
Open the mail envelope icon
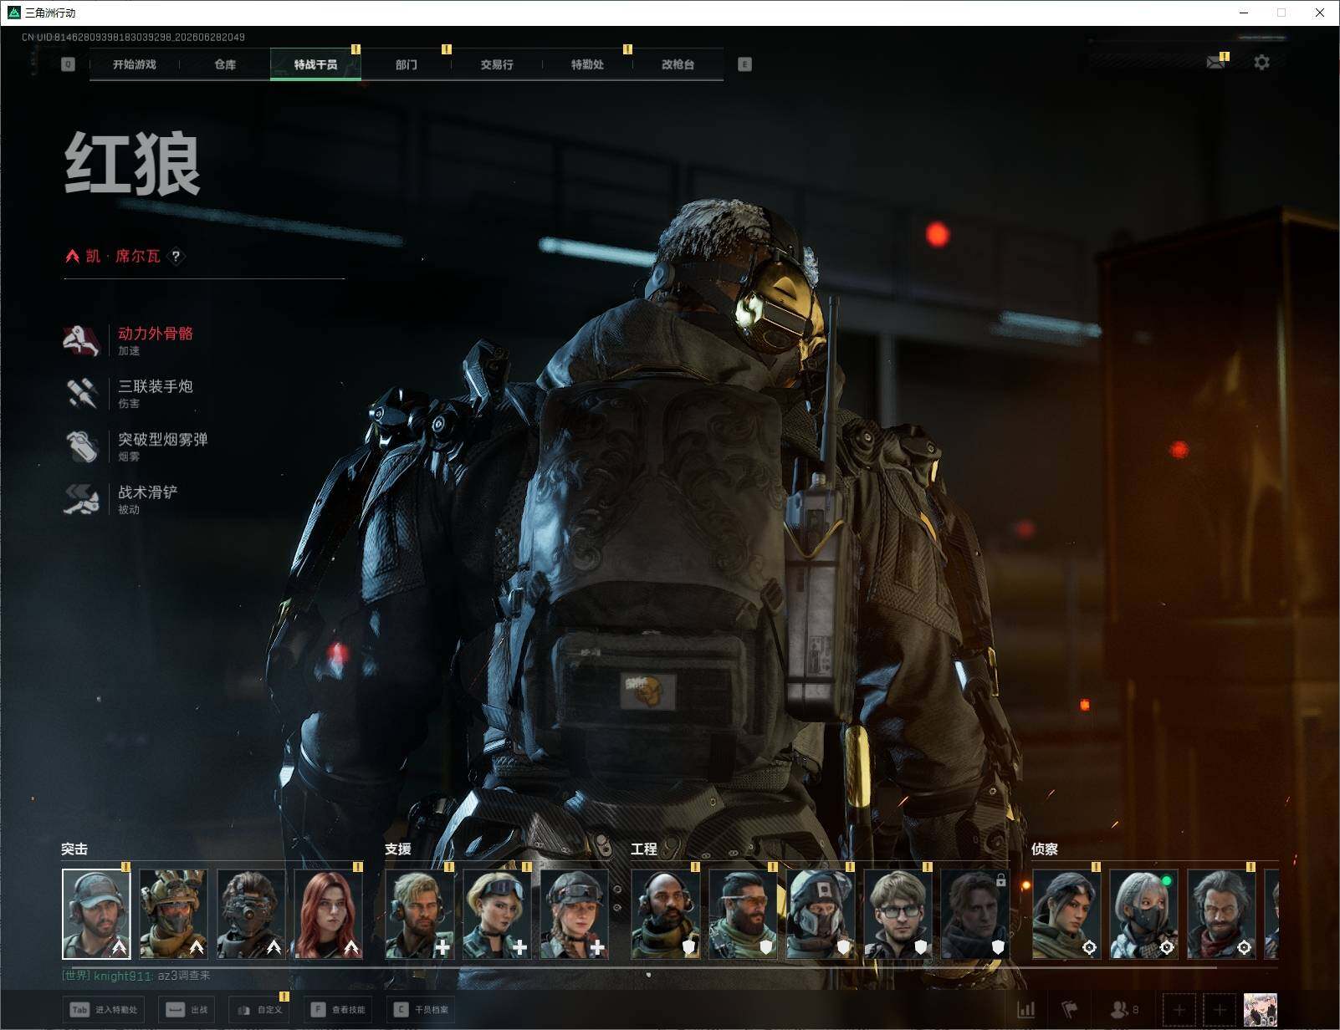[1216, 62]
